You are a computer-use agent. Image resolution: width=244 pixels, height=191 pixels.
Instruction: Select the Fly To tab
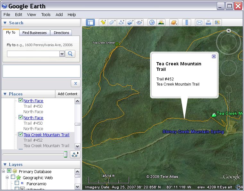pyautogui.click(x=11, y=32)
